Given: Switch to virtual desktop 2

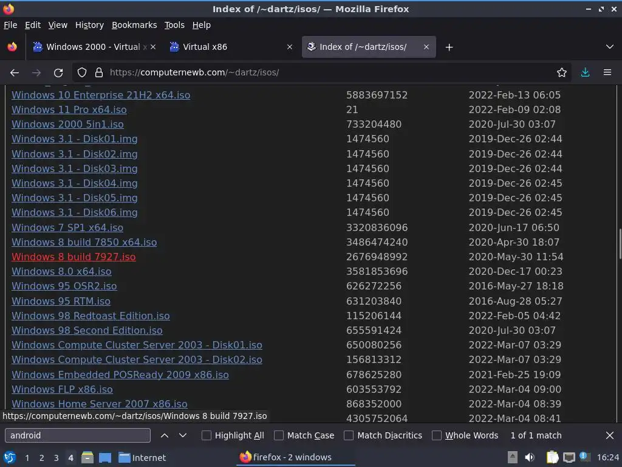Looking at the screenshot, I should tap(42, 458).
